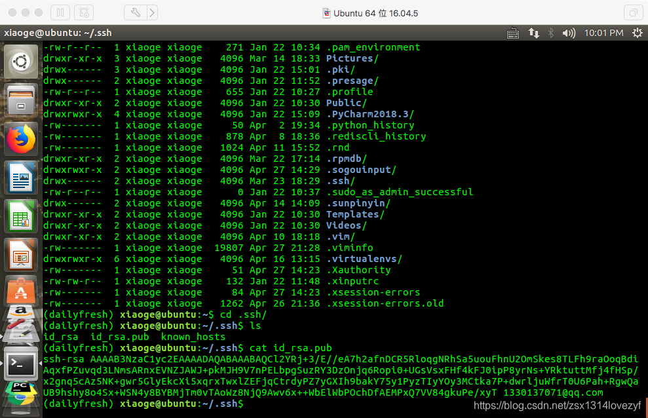Open the system power gear menu
648x418 pixels.
pyautogui.click(x=638, y=33)
